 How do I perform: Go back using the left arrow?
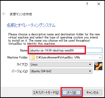point(4,14)
